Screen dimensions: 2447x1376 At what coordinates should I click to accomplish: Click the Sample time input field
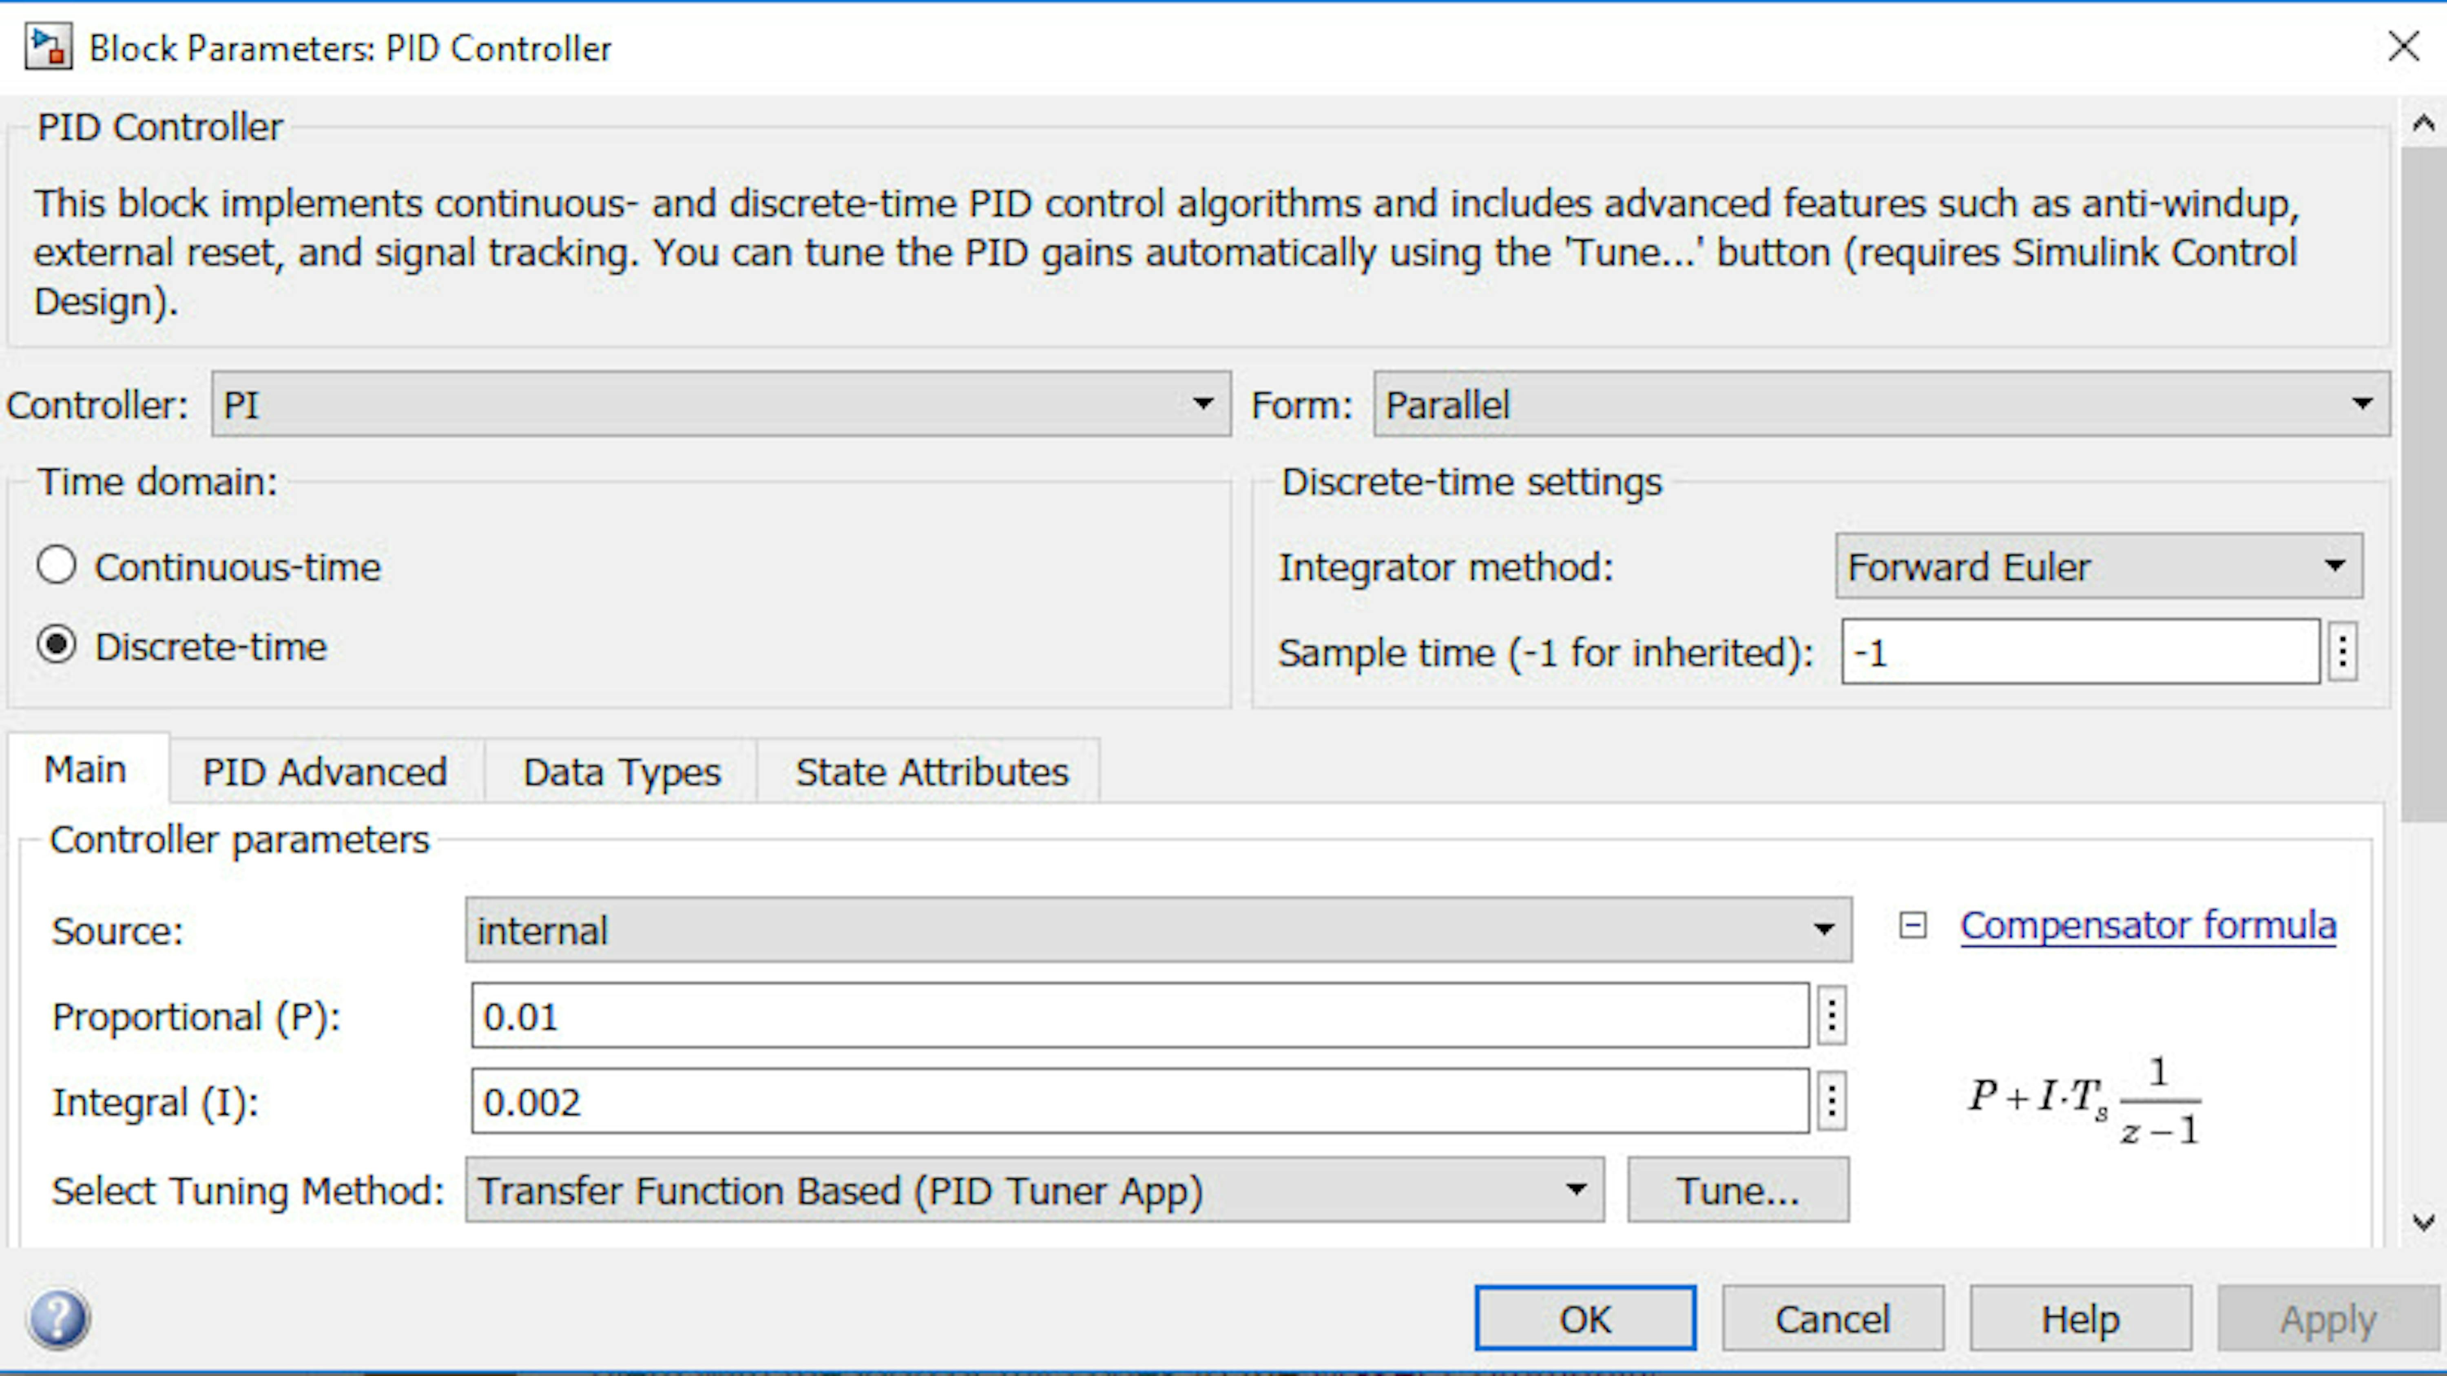pos(2080,652)
